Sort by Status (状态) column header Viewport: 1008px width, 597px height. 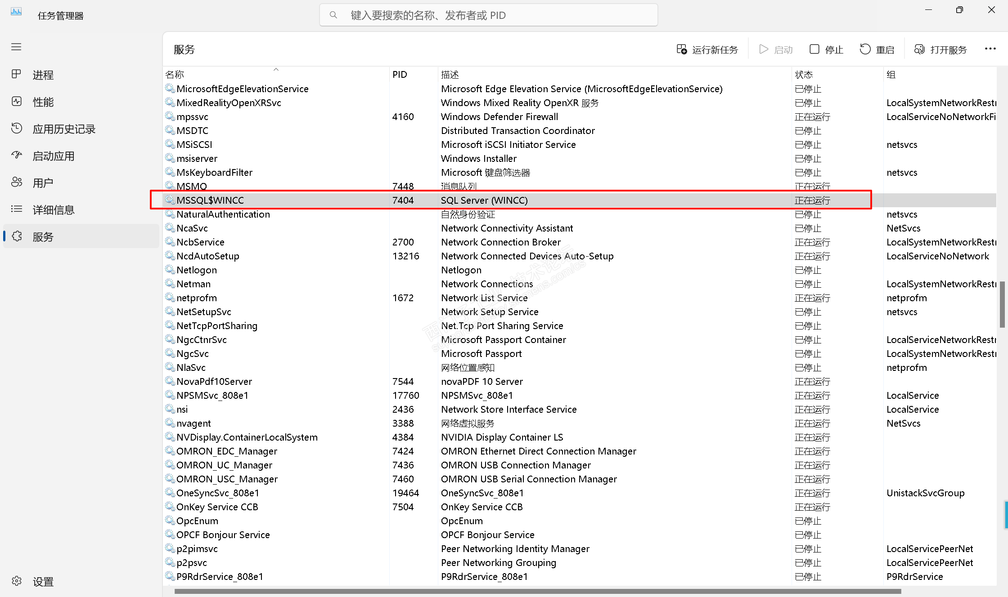pos(804,75)
